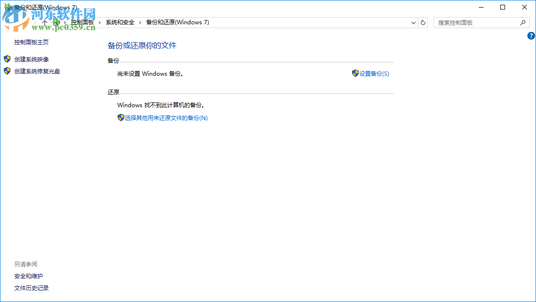This screenshot has width=536, height=302.
Task: Expand the breadcrumb chevron after 控制面板
Action: 99,22
